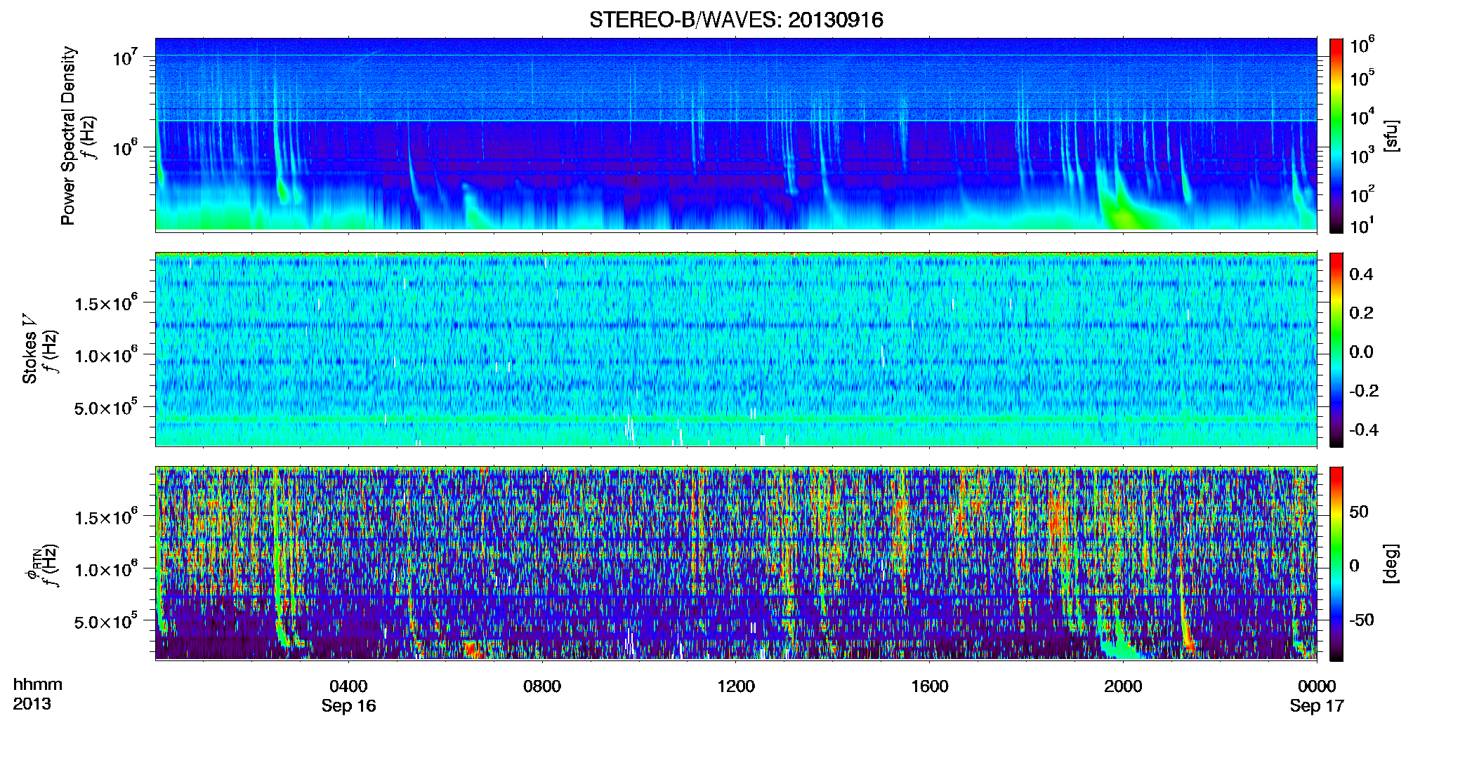The width and height of the screenshot is (1472, 758).
Task: Click the 1.0×10^6 tick of the phi RTN panel
Action: pyautogui.click(x=106, y=569)
